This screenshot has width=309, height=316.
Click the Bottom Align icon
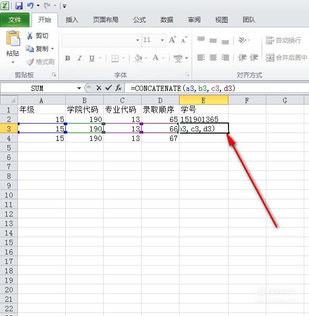225,41
